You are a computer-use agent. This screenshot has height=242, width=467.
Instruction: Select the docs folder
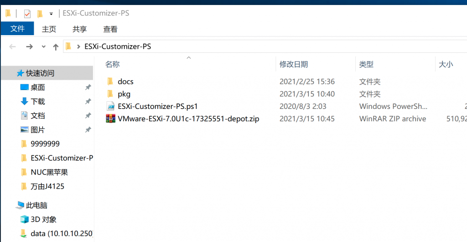125,81
